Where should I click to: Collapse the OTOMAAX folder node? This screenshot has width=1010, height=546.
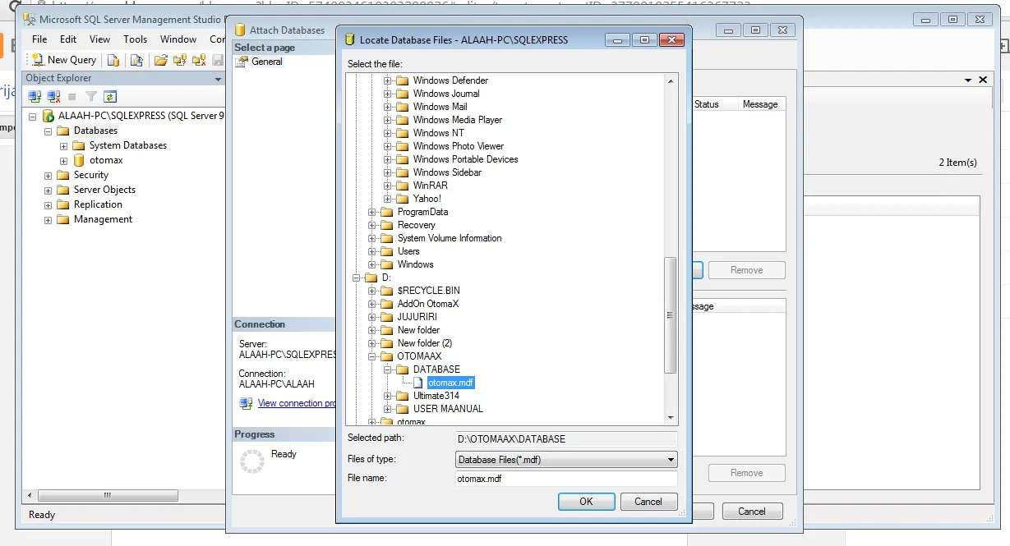point(372,356)
